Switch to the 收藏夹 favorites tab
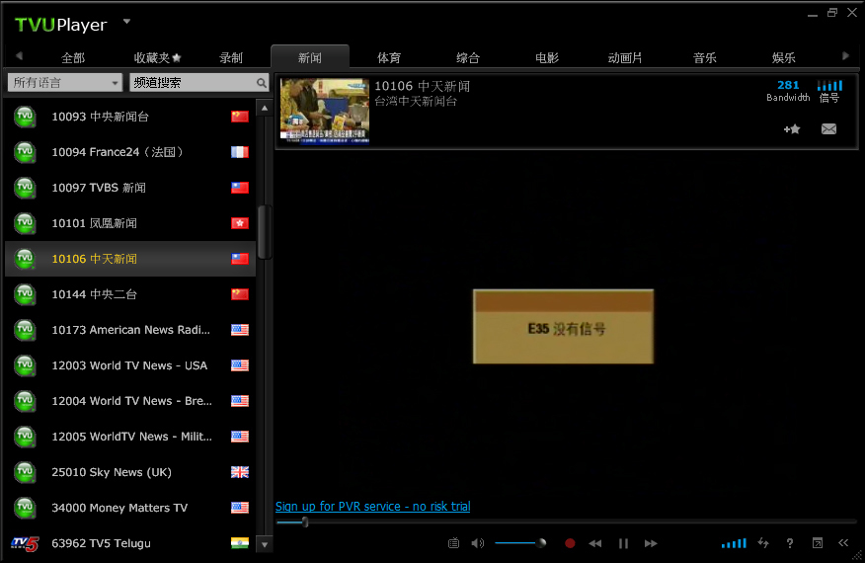 (x=157, y=58)
